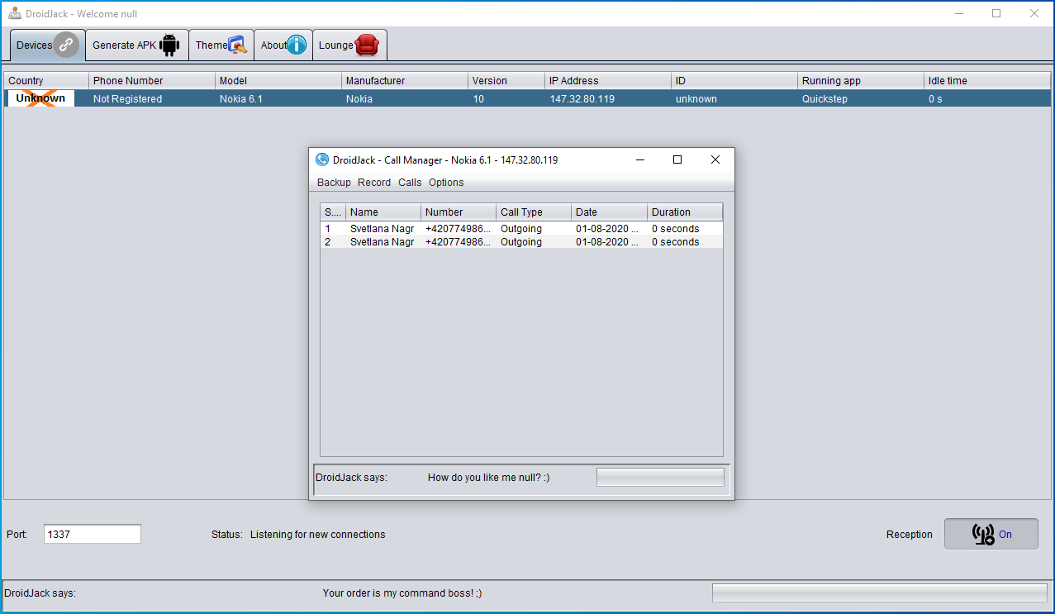Open the Backup menu in Call Manager
The width and height of the screenshot is (1055, 614).
(x=334, y=183)
